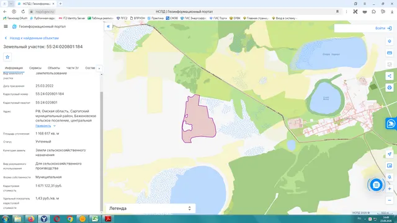
Task: Open the measure ruler tool
Action: [x=390, y=53]
